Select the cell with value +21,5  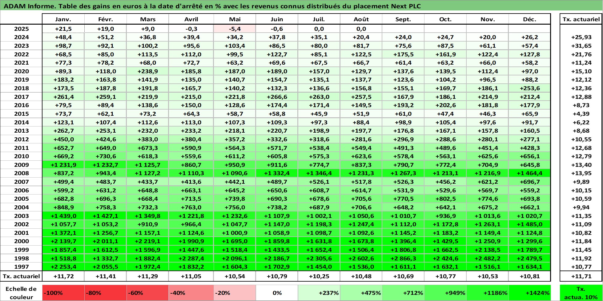(x=63, y=29)
